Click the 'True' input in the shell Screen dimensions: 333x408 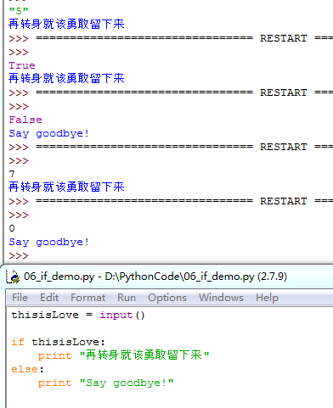pos(22,65)
